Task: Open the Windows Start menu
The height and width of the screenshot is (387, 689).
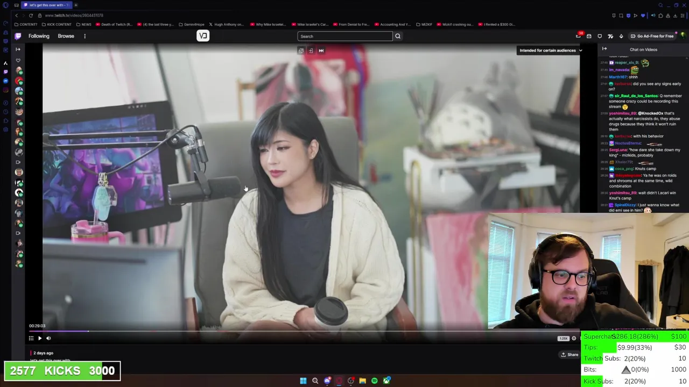Action: pyautogui.click(x=303, y=381)
